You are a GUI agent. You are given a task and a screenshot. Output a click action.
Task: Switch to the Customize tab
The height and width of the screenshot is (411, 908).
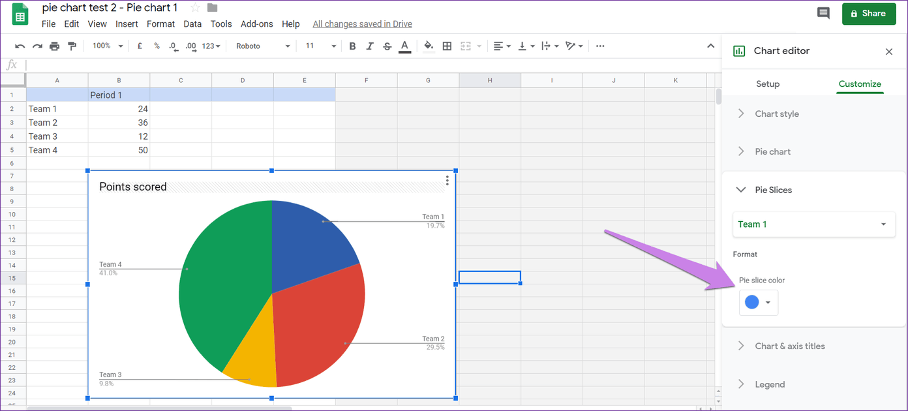click(x=860, y=84)
